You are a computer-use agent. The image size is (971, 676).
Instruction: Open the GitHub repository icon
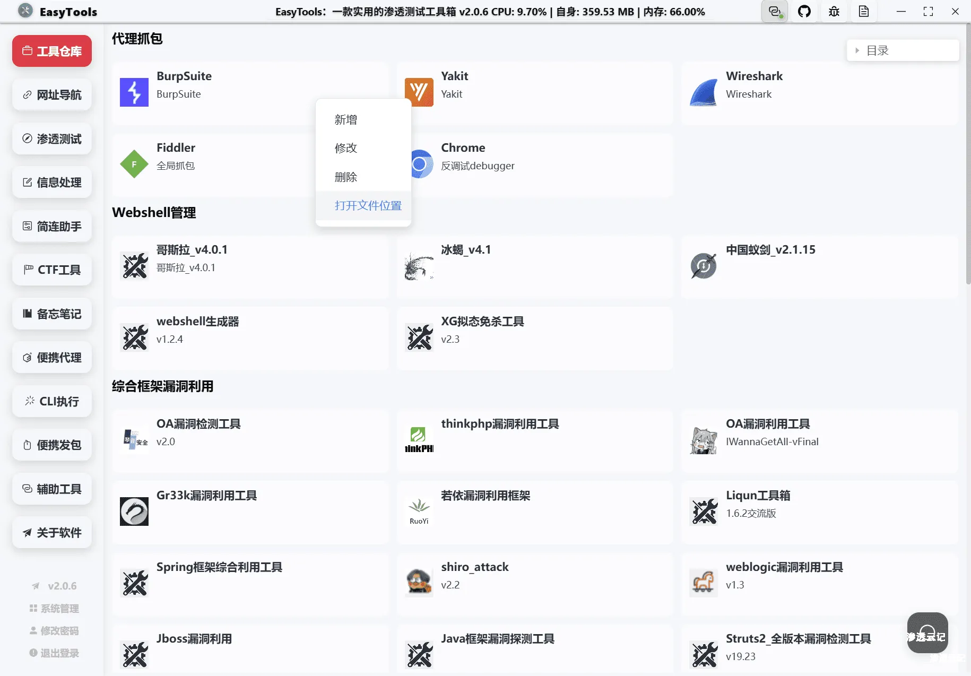click(x=804, y=11)
